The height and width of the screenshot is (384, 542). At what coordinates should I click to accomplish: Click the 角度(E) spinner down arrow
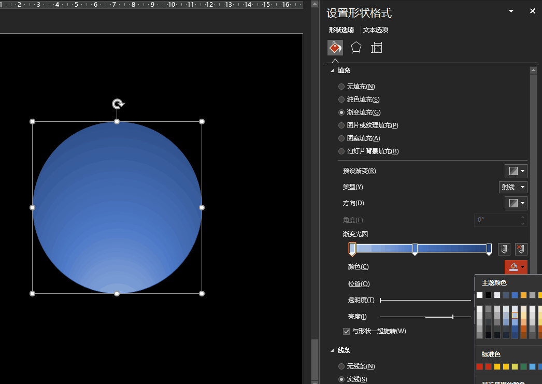click(x=523, y=223)
